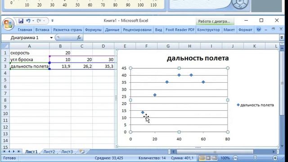This screenshot has height=162, width=288.
Task: Select the data point at x=20
Action: (155, 95)
